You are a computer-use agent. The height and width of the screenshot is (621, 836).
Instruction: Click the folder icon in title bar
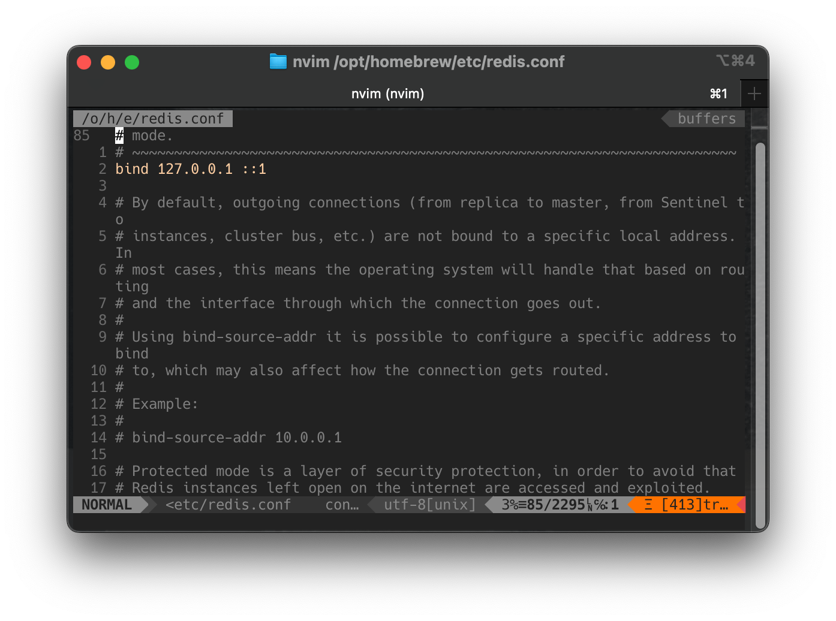[x=278, y=62]
